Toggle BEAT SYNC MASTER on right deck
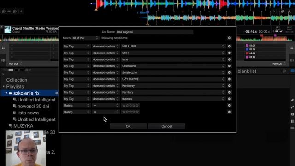Image resolution: width=295 pixels, height=166 pixels. 289,30
